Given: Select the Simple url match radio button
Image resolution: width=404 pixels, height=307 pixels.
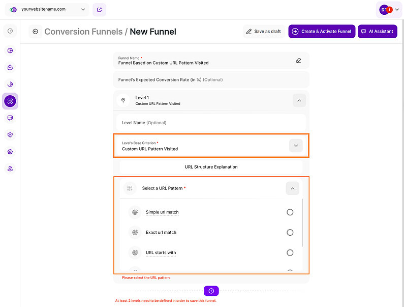Looking at the screenshot, I should pyautogui.click(x=290, y=212).
